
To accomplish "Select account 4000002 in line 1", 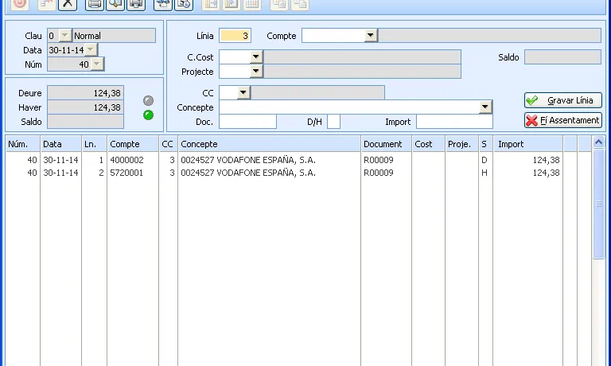I will click(x=127, y=160).
